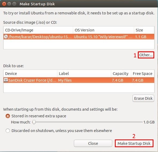Click the 'How much' slider handle

coord(34,122)
